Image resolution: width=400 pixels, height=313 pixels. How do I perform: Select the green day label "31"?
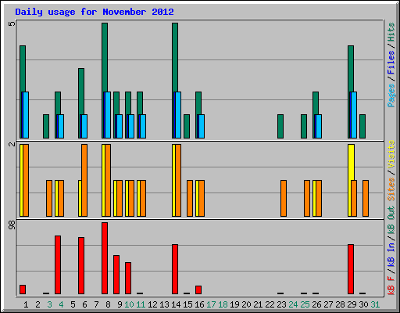[375, 304]
